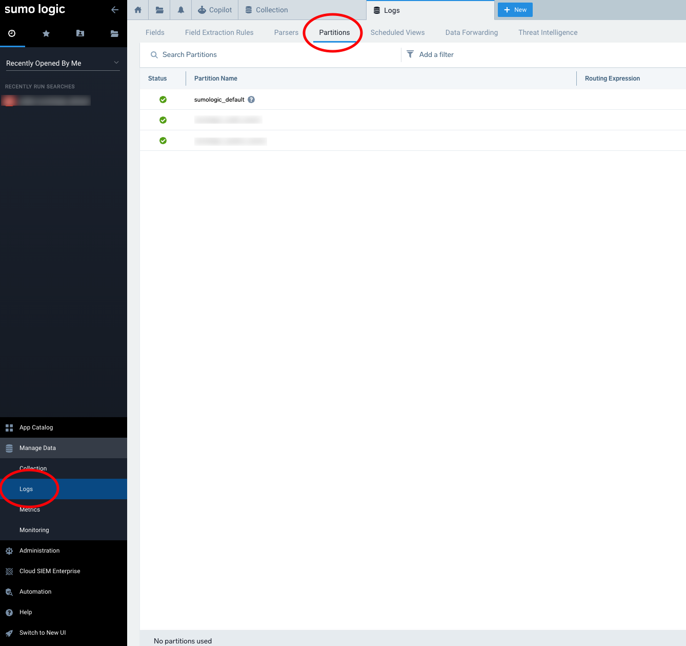Click the rocket icon for new UI

(9, 633)
